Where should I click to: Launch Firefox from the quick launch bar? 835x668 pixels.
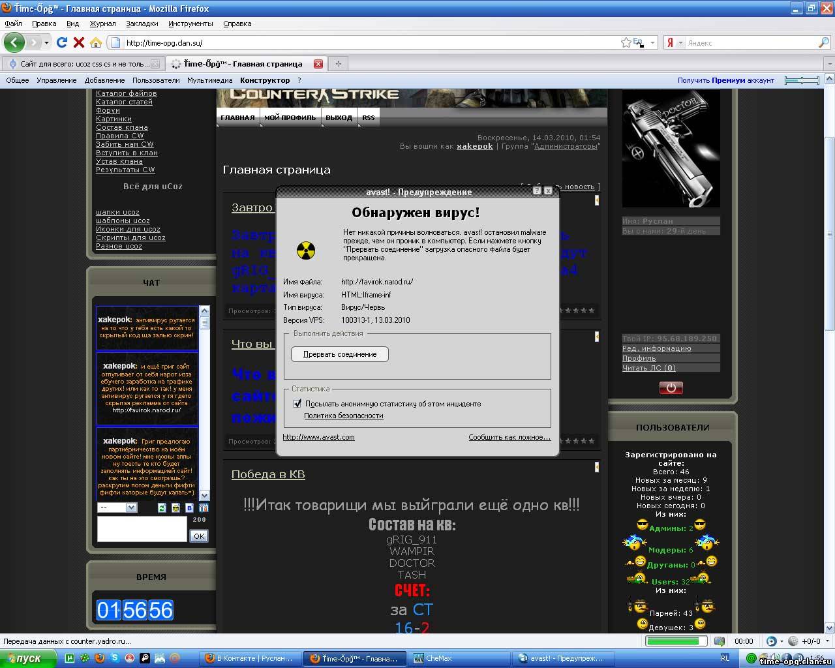coord(100,658)
